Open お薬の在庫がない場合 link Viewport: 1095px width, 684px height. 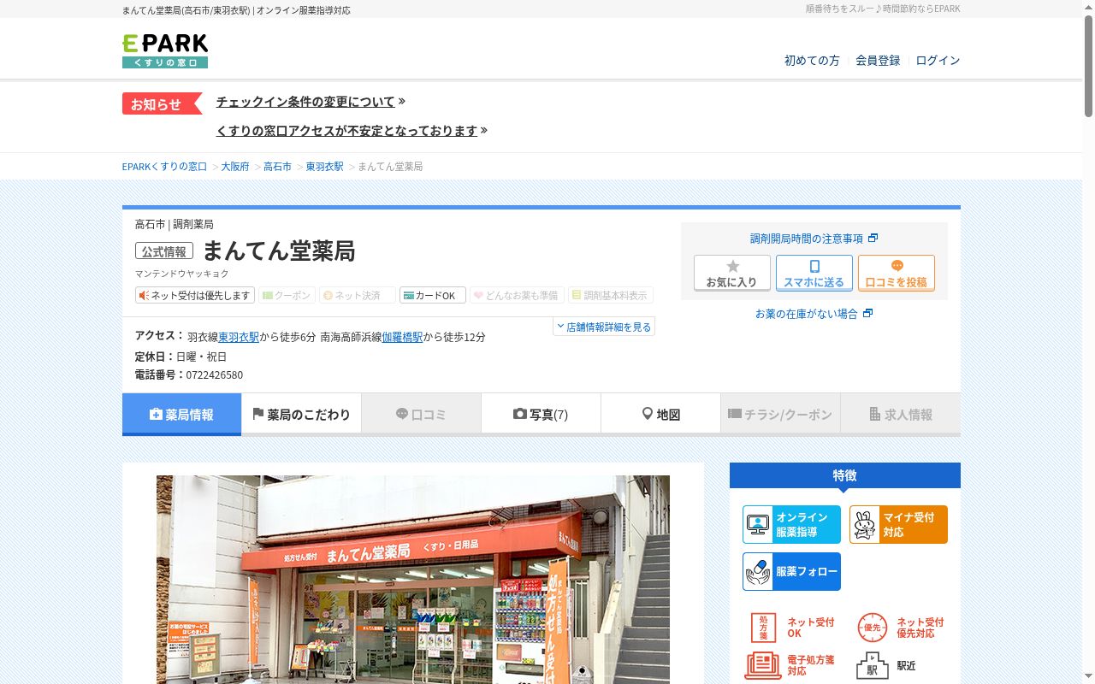click(814, 314)
